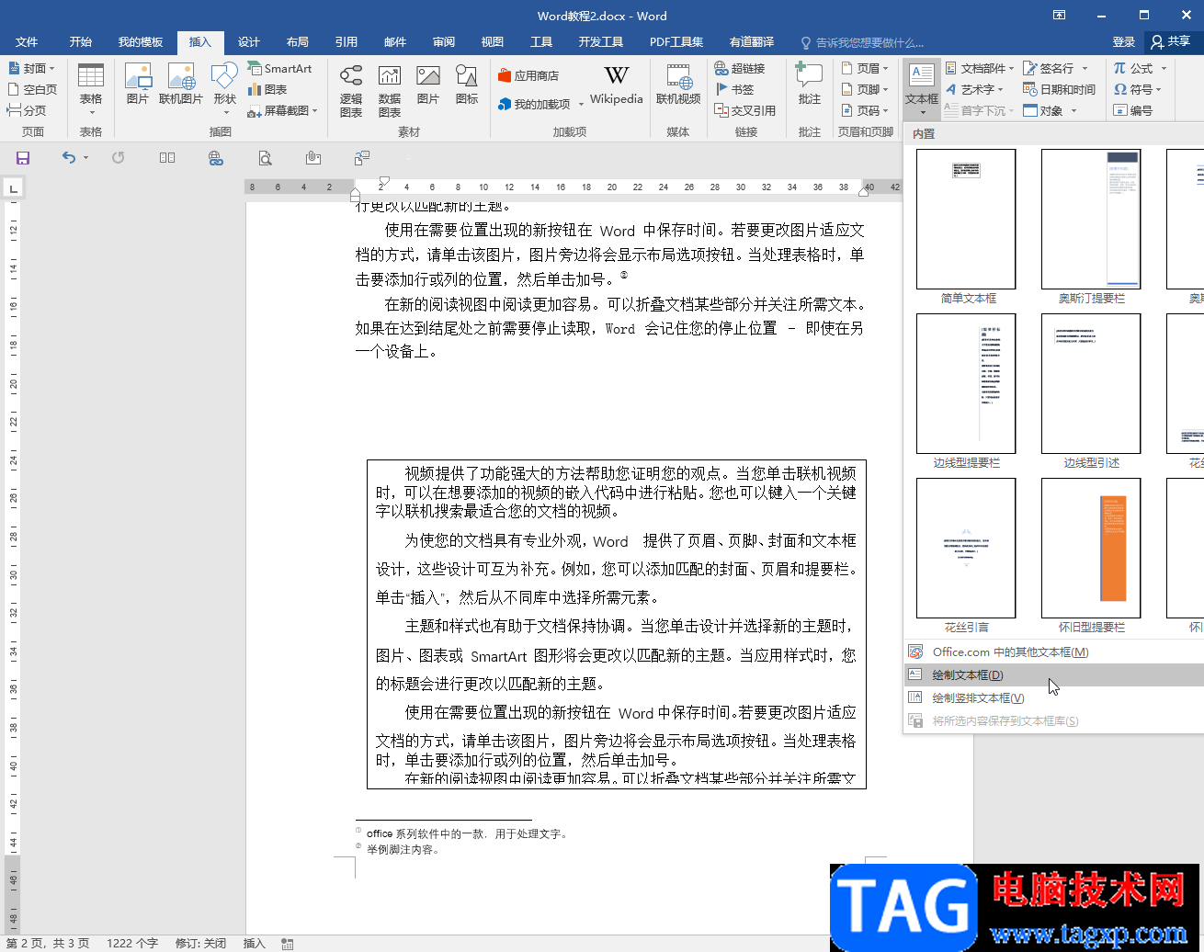The width and height of the screenshot is (1204, 952).
Task: Insert a cross-reference (交叉引用)
Action: pyautogui.click(x=745, y=110)
